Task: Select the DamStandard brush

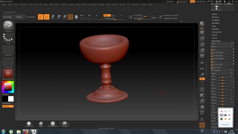Action: [x=53, y=124]
